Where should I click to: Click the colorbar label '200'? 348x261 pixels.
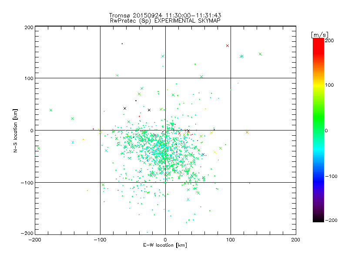(x=329, y=40)
